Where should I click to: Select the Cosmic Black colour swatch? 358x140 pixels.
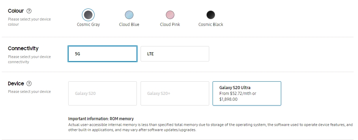coord(211,15)
